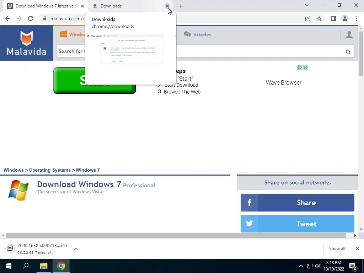The width and height of the screenshot is (364, 273).
Task: Open network status tray icon
Action: coord(310,266)
